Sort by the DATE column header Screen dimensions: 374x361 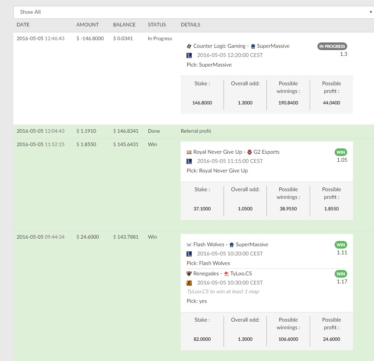tap(23, 25)
